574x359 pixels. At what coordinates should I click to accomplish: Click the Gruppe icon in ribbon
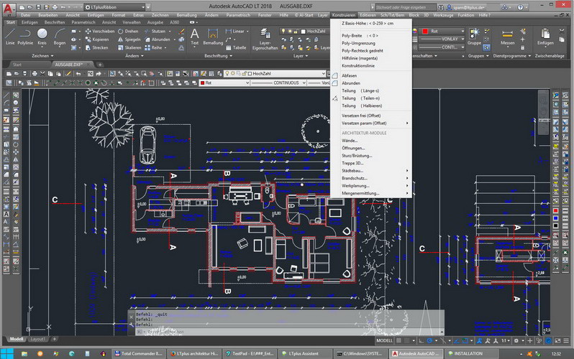click(x=474, y=37)
